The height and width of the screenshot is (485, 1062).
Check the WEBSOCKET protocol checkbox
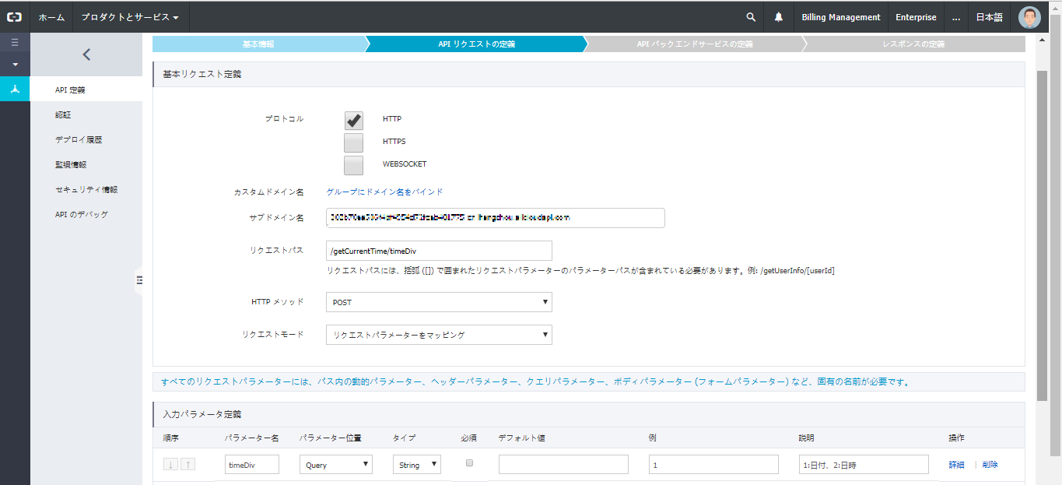[353, 165]
